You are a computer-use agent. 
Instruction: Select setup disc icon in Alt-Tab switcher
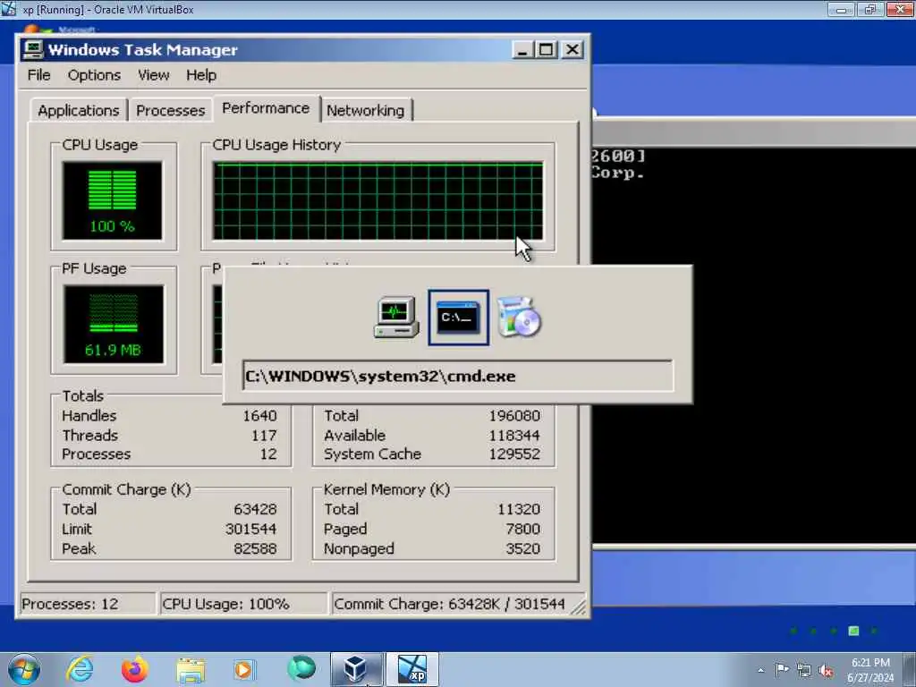click(x=520, y=318)
